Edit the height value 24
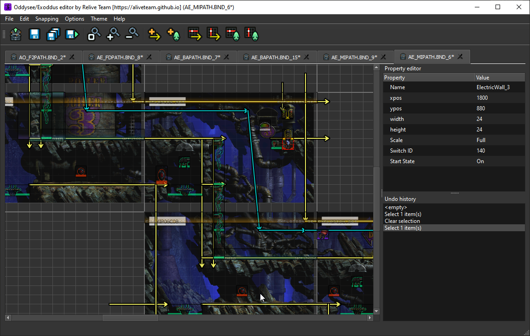Image resolution: width=530 pixels, height=336 pixels. coord(500,129)
